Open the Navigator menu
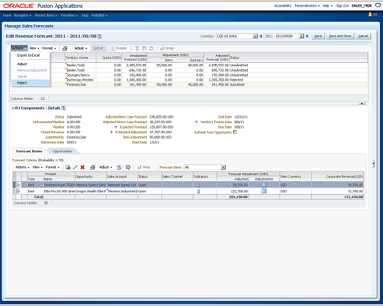This screenshot has height=306, width=383. (23, 15)
